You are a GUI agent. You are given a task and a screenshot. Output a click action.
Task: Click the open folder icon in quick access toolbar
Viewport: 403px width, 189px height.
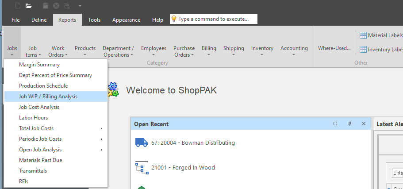pyautogui.click(x=29, y=6)
